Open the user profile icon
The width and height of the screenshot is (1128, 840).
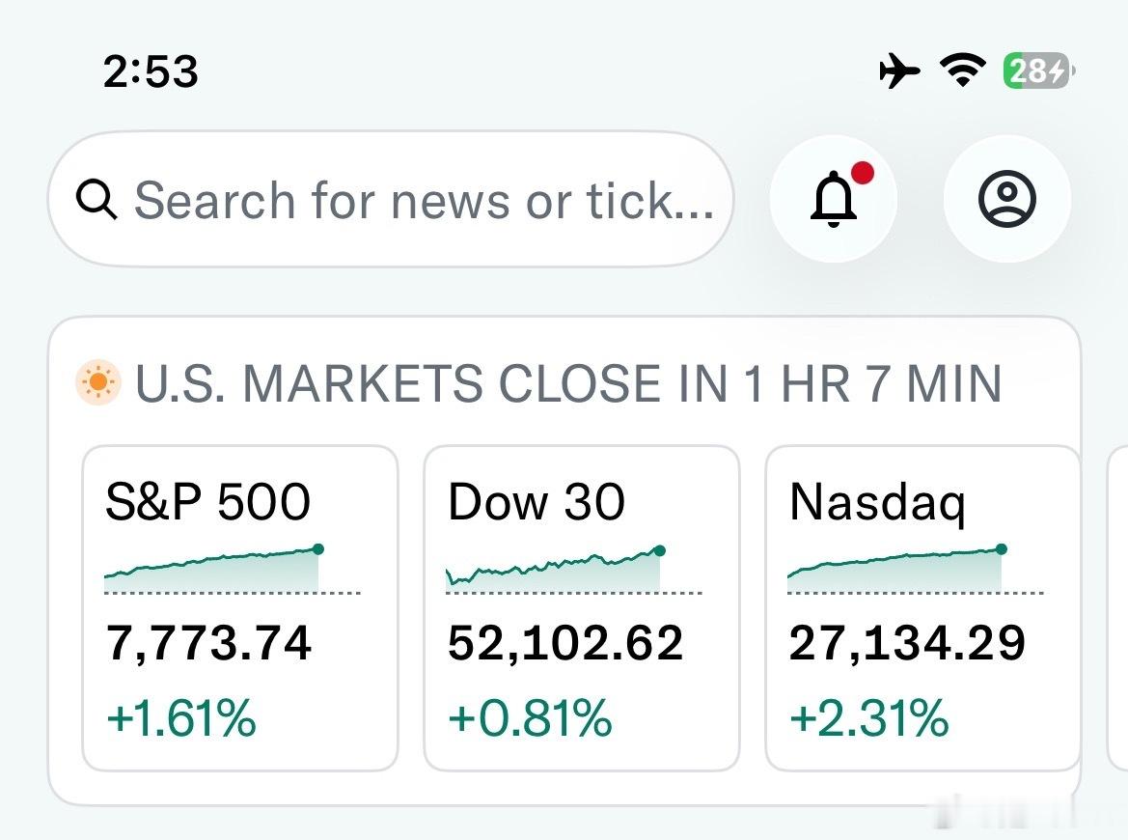(x=1007, y=199)
